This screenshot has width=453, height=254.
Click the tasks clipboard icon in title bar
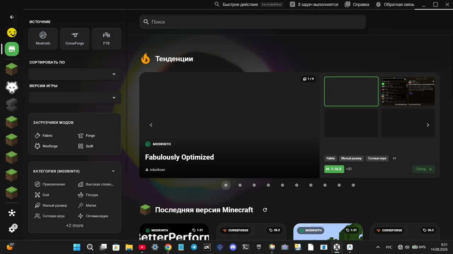coord(292,5)
